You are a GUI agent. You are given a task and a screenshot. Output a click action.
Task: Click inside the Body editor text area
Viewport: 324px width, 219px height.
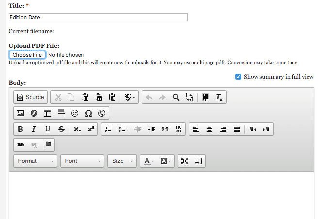coord(162,195)
